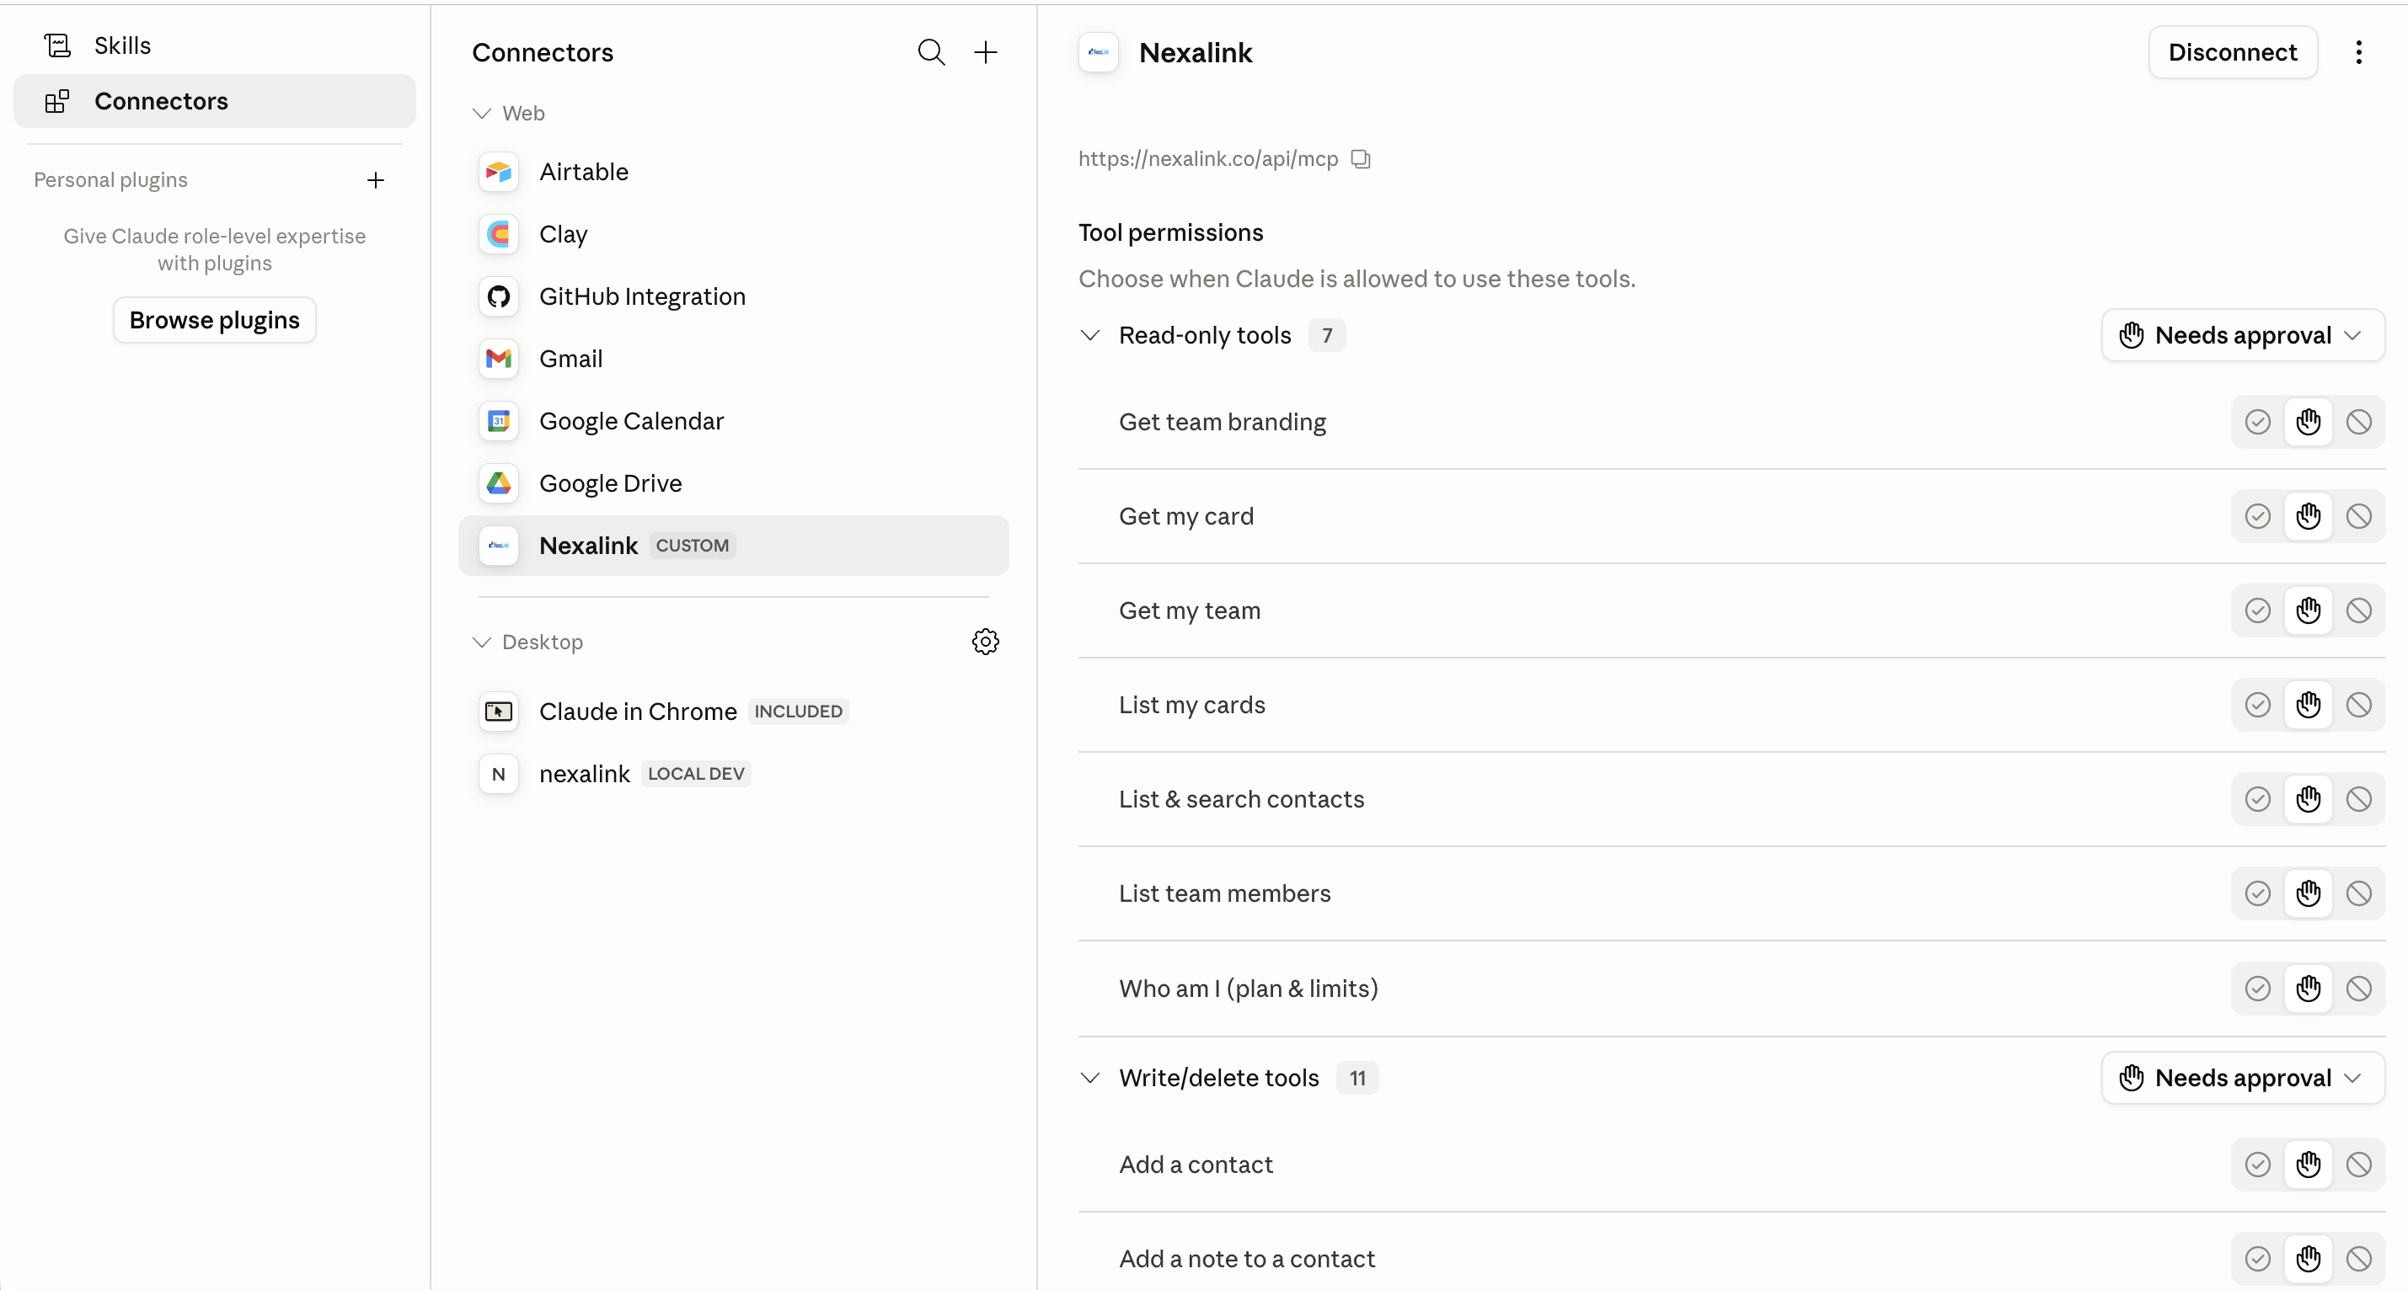2408x1290 pixels.
Task: Collapse the Read-only tools group
Action: [x=1090, y=335]
